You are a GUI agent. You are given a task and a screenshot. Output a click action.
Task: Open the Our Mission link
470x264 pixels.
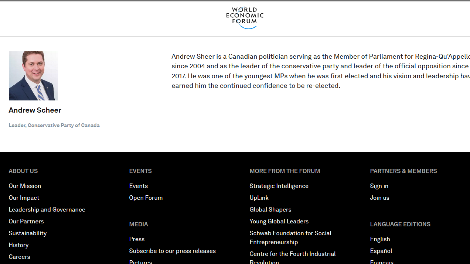click(x=25, y=186)
